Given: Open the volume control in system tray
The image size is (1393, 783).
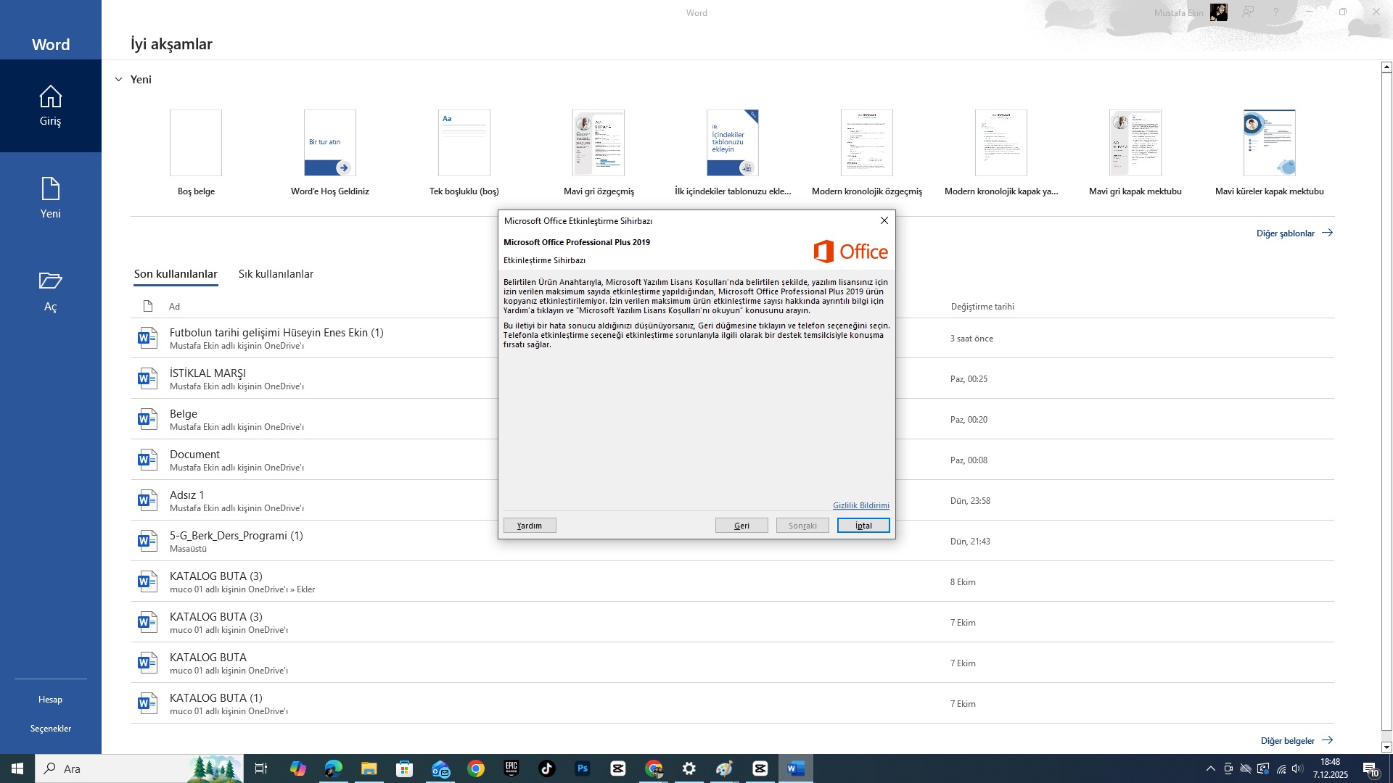Looking at the screenshot, I should 1298,768.
